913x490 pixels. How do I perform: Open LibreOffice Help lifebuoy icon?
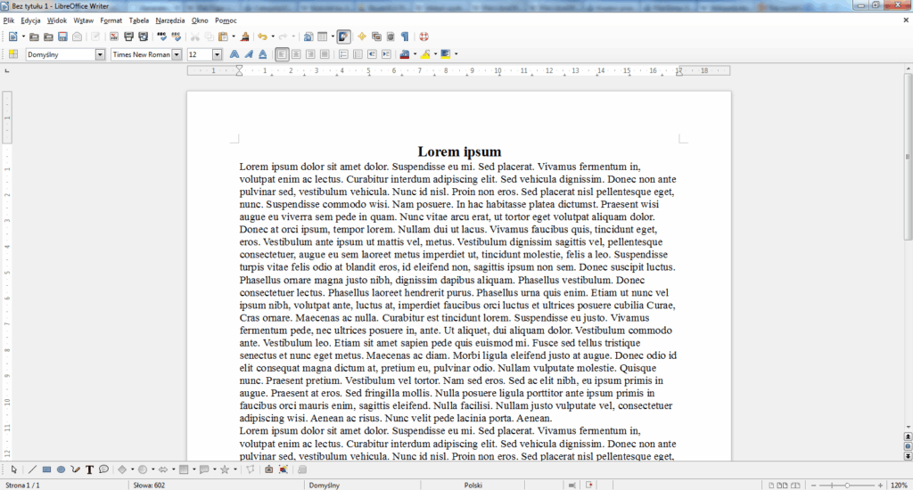pyautogui.click(x=424, y=37)
